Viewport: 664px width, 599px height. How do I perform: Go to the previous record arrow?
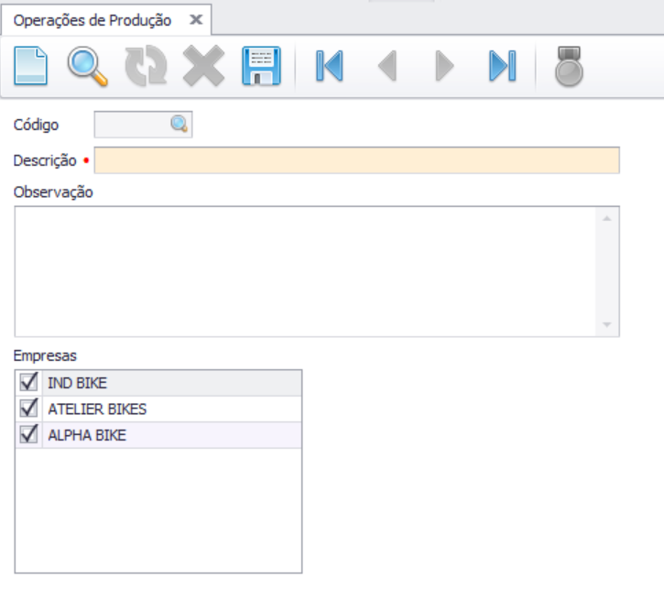click(x=387, y=67)
